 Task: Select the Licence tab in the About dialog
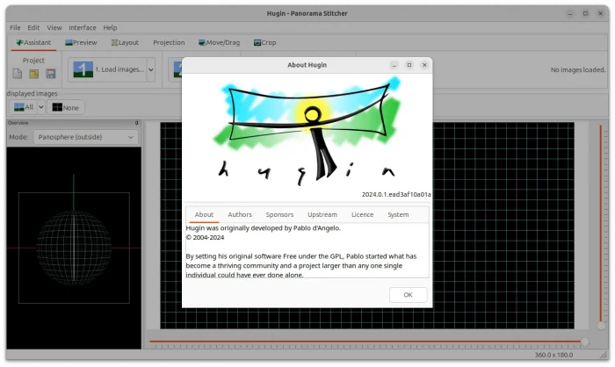[362, 214]
